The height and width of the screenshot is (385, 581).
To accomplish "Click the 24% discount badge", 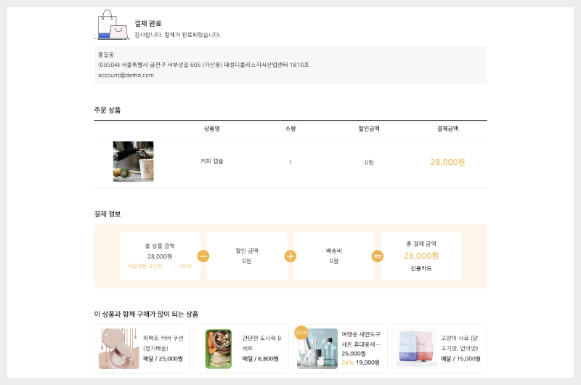I will [301, 333].
